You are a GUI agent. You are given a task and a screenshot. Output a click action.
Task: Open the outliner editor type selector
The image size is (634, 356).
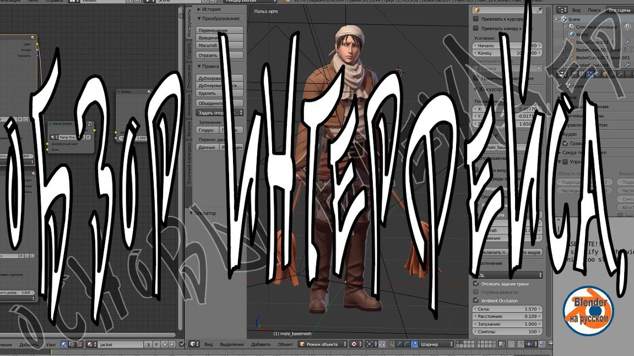562,10
